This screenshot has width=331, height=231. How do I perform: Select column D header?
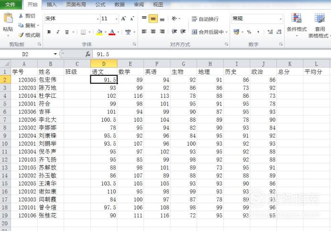pyautogui.click(x=104, y=64)
